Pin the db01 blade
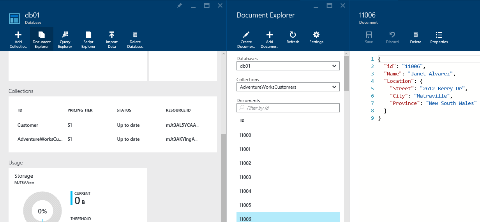Image resolution: width=480 pixels, height=222 pixels. click(x=179, y=5)
